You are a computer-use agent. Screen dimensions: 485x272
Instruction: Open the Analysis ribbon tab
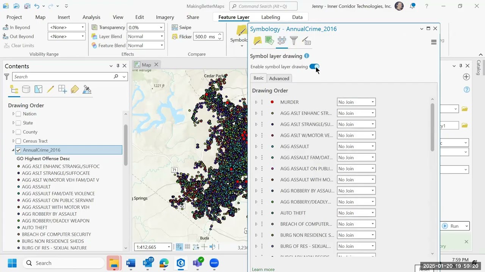(x=91, y=17)
